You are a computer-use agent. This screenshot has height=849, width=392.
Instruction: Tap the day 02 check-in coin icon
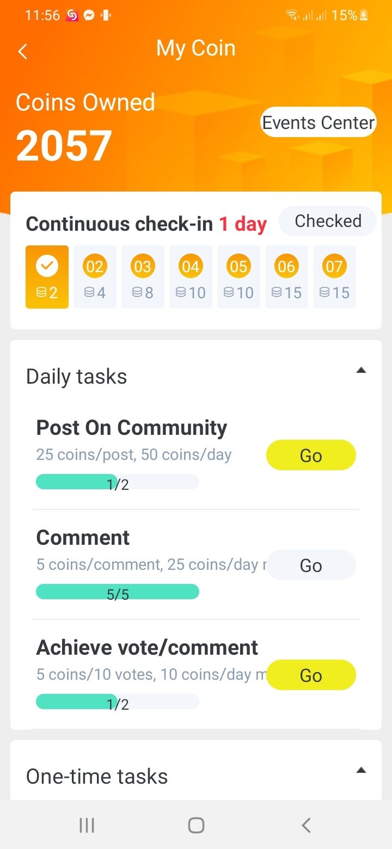pyautogui.click(x=95, y=267)
